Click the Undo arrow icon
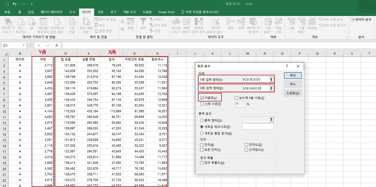 click(14, 4)
